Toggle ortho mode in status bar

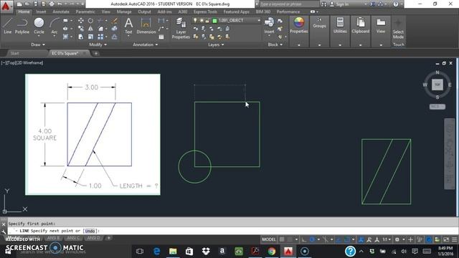tap(304, 239)
